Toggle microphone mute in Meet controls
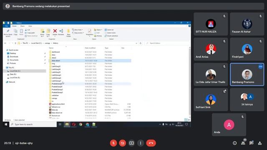Viewport: 267px width, 150px height. [x=113, y=143]
